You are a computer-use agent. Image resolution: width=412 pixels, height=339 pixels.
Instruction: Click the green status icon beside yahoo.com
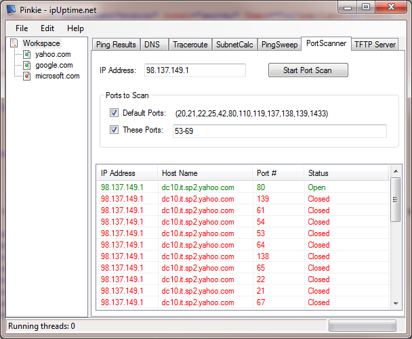[x=27, y=54]
